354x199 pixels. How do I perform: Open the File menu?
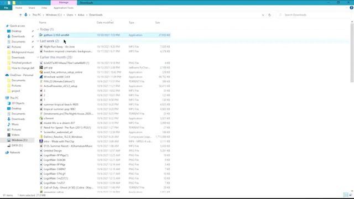coord(6,8)
